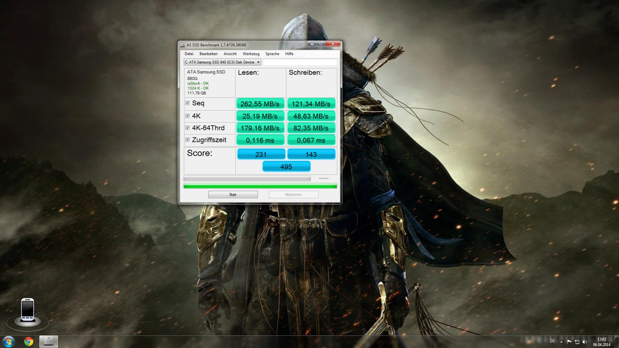Click the Schreiben: column header
The image size is (619, 348).
point(305,73)
